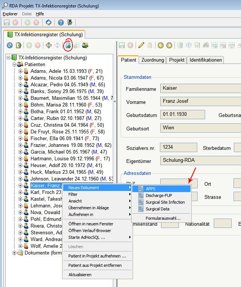
Task: Click the pencil edit icon
Action: 141,46
